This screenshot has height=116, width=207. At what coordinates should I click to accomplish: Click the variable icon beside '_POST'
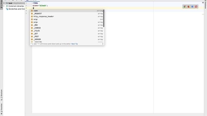pyautogui.click(x=32, y=36)
